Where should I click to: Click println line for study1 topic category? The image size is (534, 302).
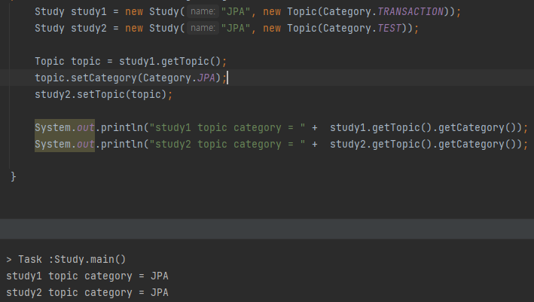tap(281, 128)
